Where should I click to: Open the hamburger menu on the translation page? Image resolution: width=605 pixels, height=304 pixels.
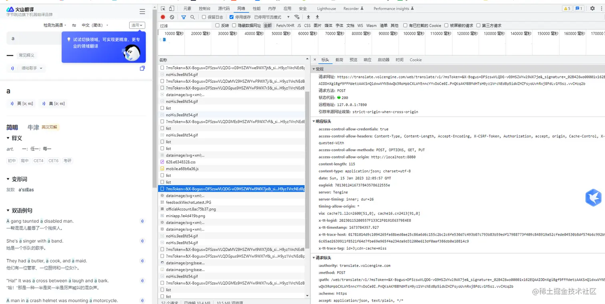142,12
